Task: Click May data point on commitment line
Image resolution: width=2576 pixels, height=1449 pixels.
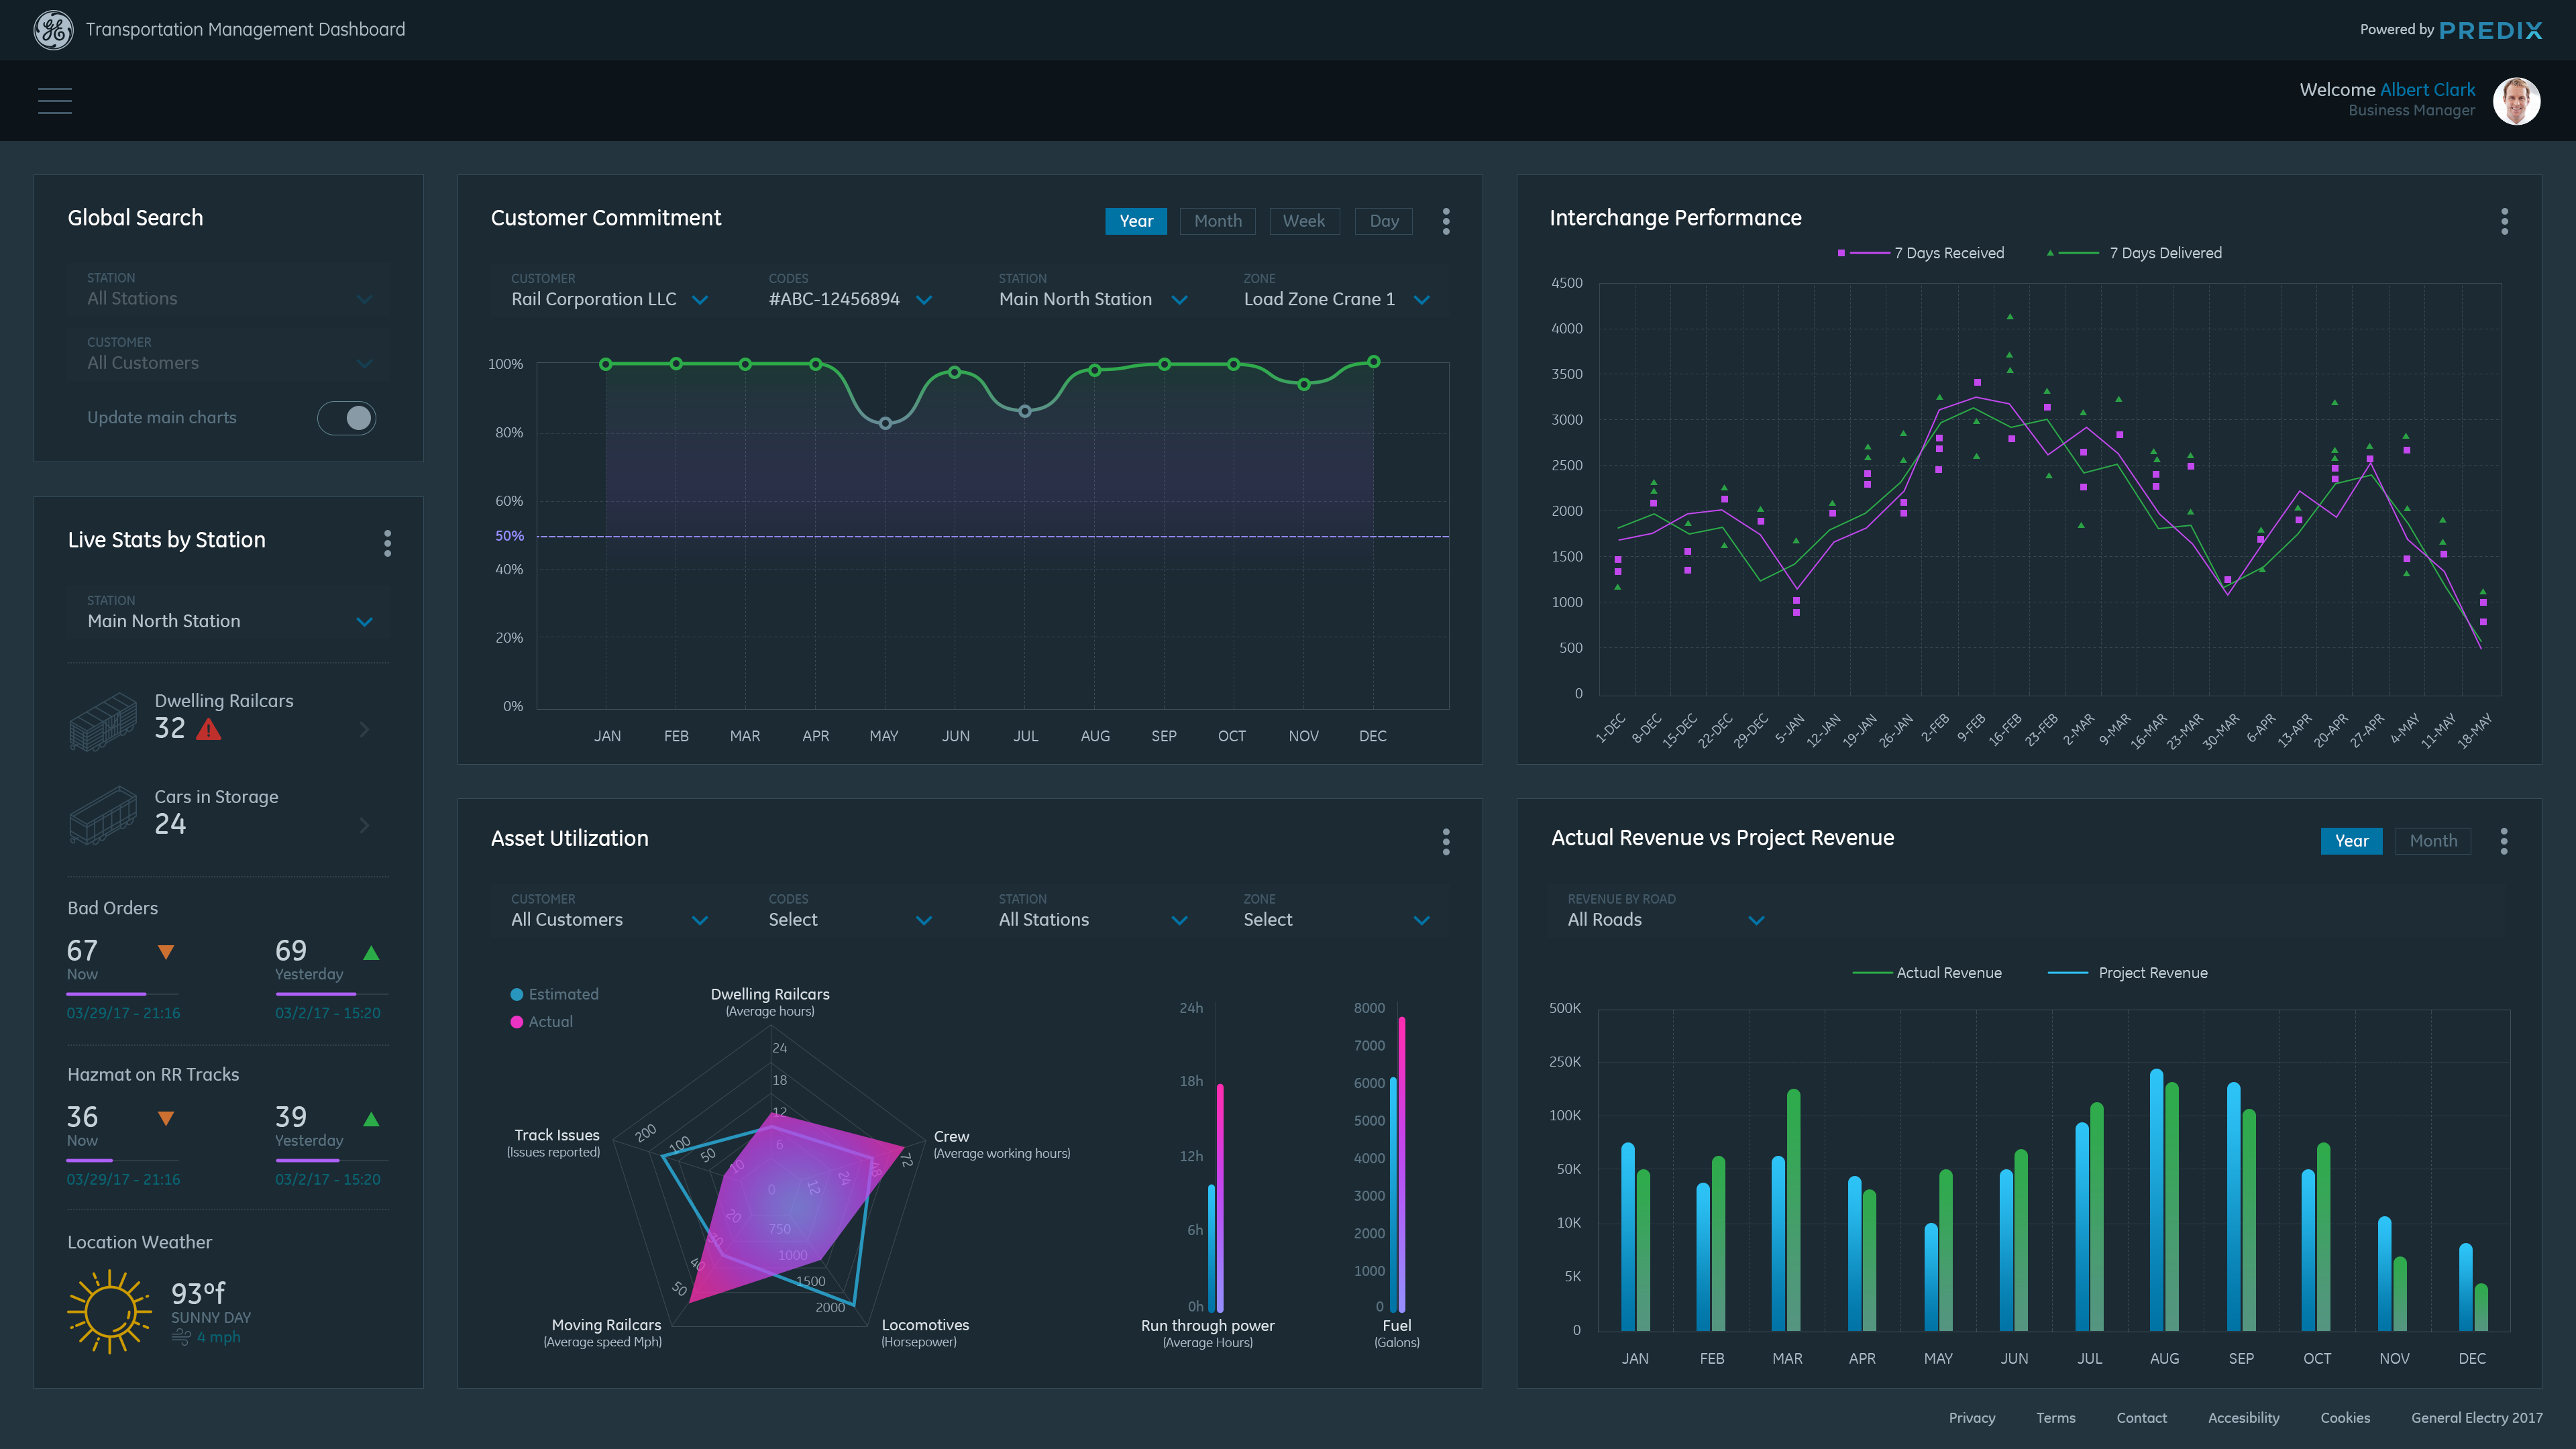Action: 885,424
